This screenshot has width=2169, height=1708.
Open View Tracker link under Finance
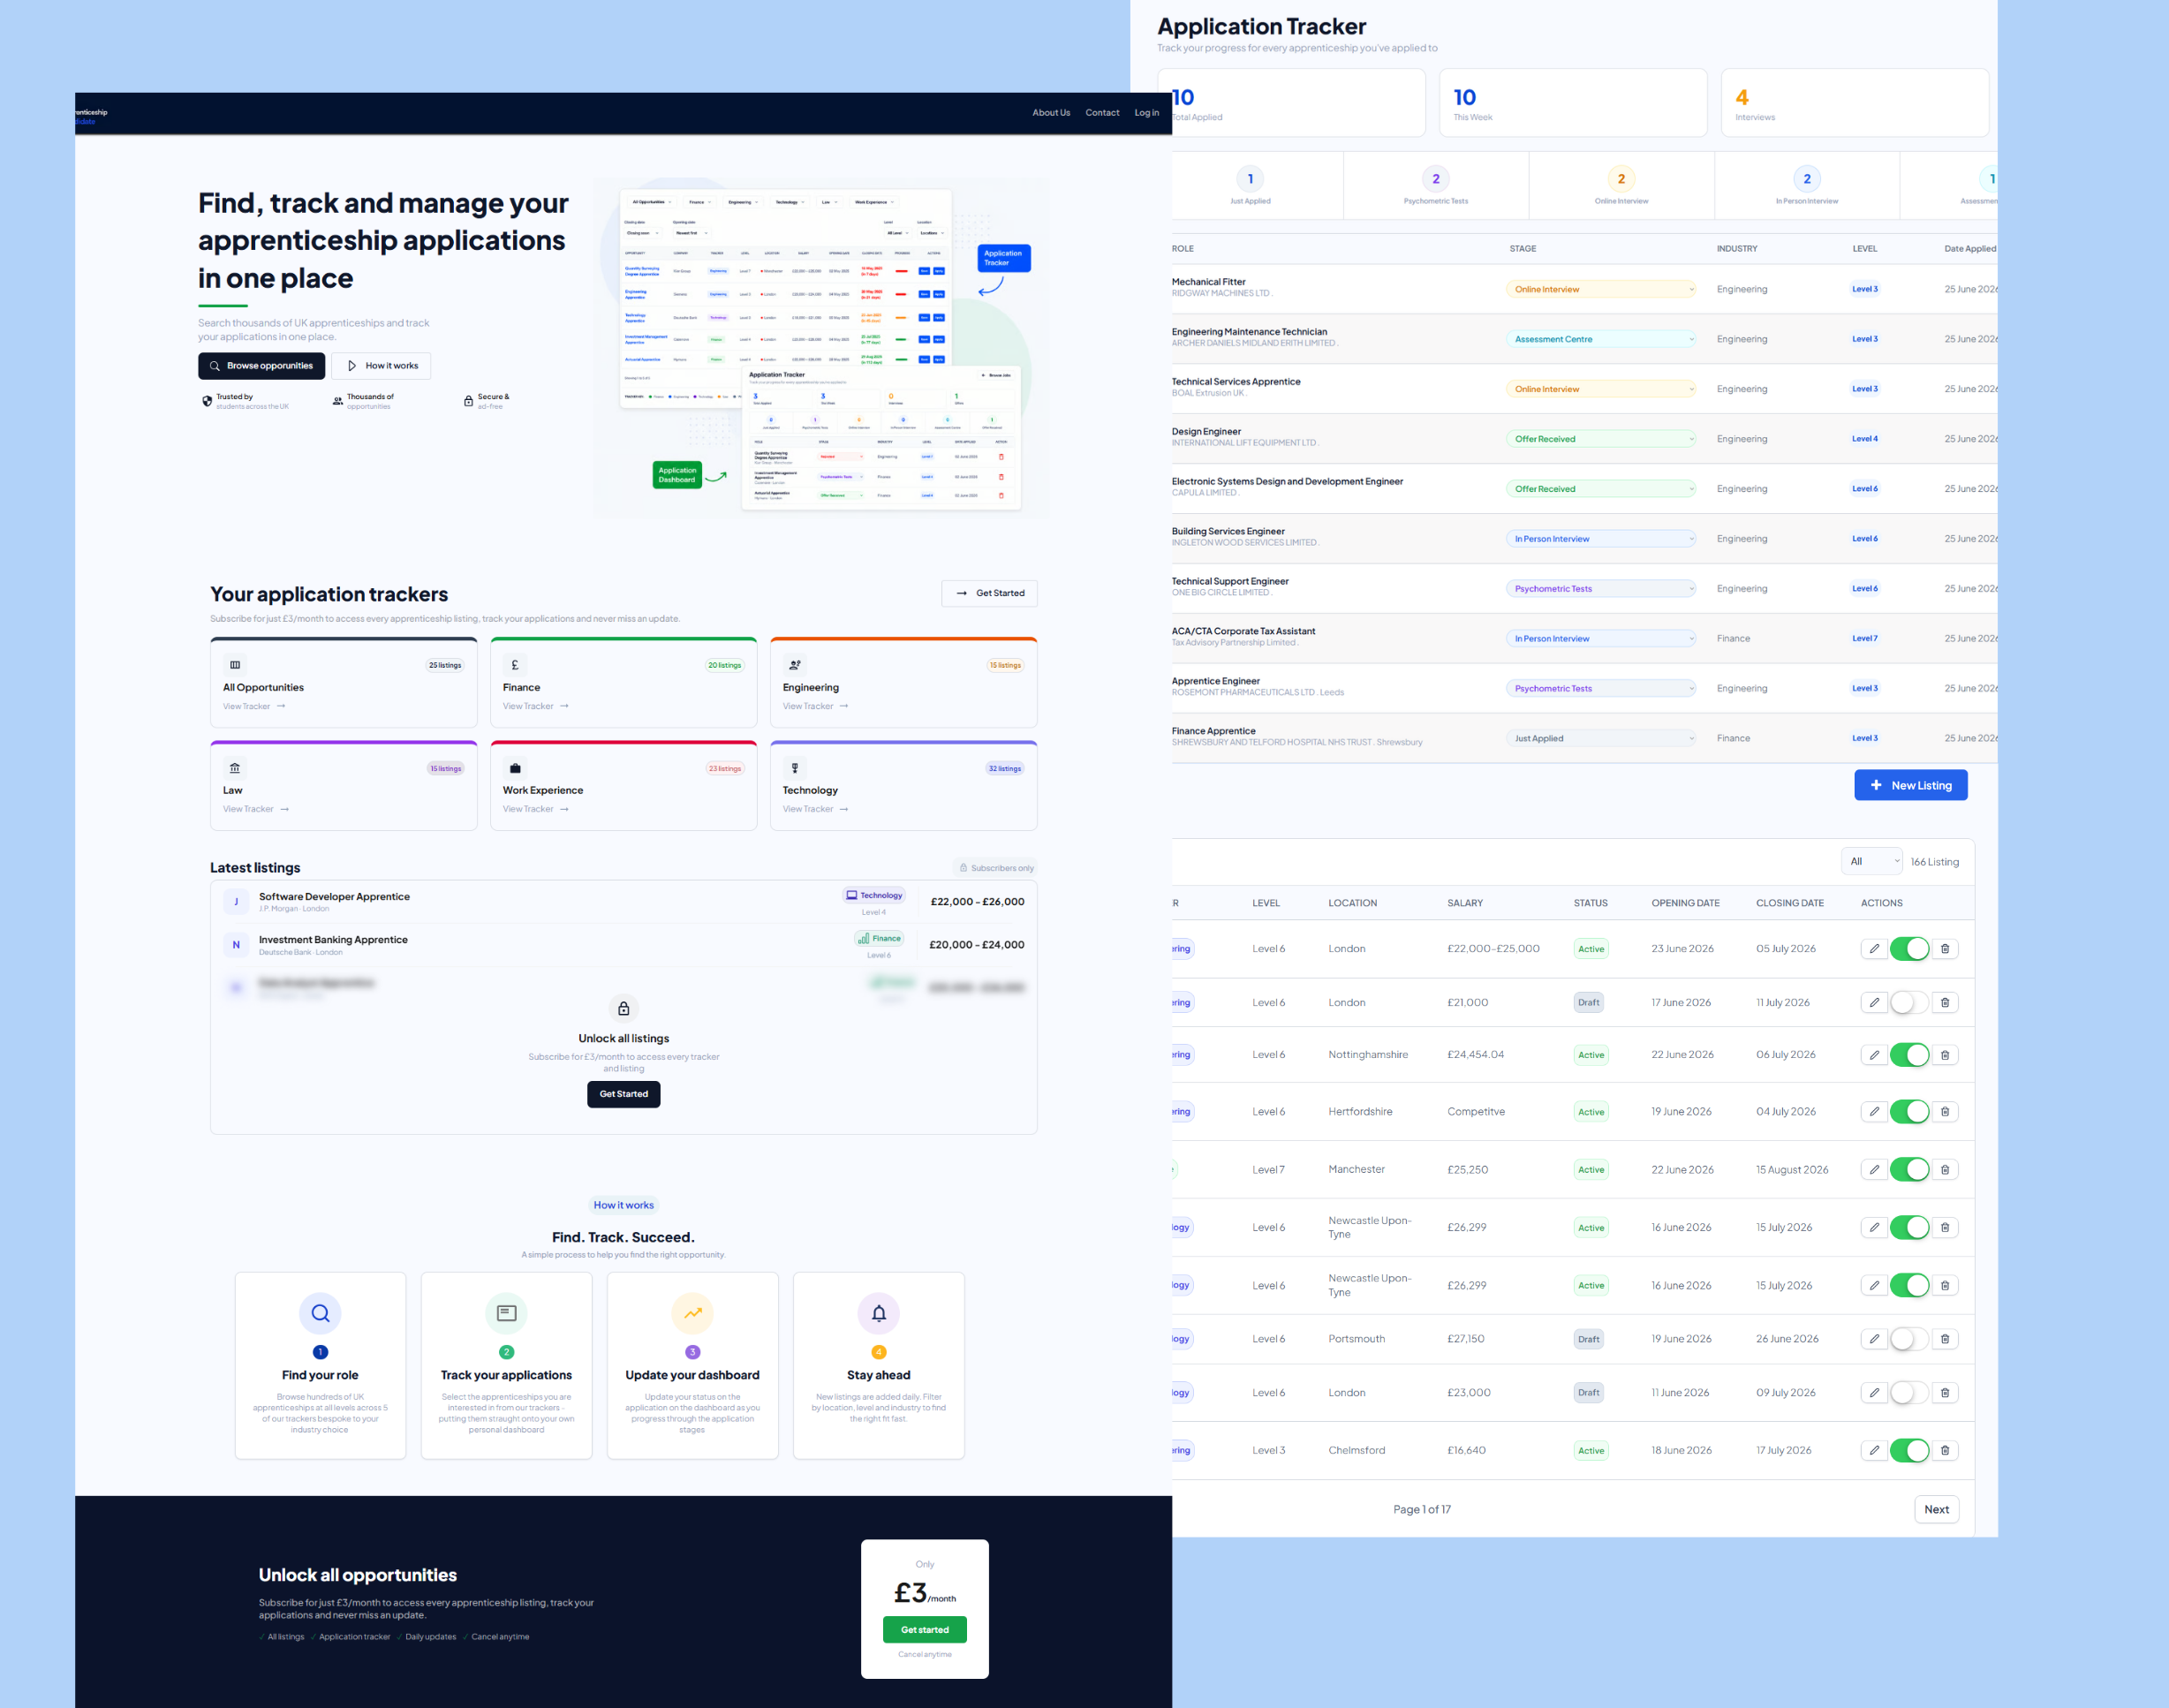pos(536,707)
